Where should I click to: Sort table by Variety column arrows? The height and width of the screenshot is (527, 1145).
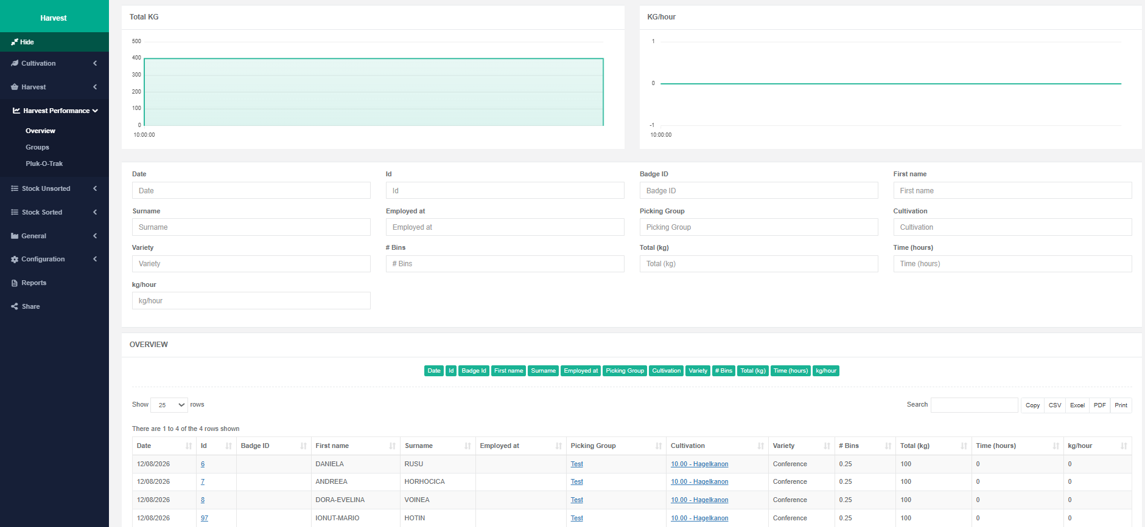click(827, 446)
